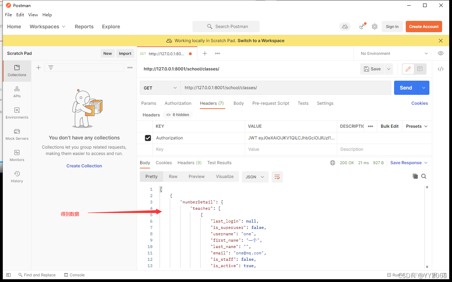The height and width of the screenshot is (282, 452).
Task: Switch to Pre-request Script tab
Action: [x=271, y=103]
